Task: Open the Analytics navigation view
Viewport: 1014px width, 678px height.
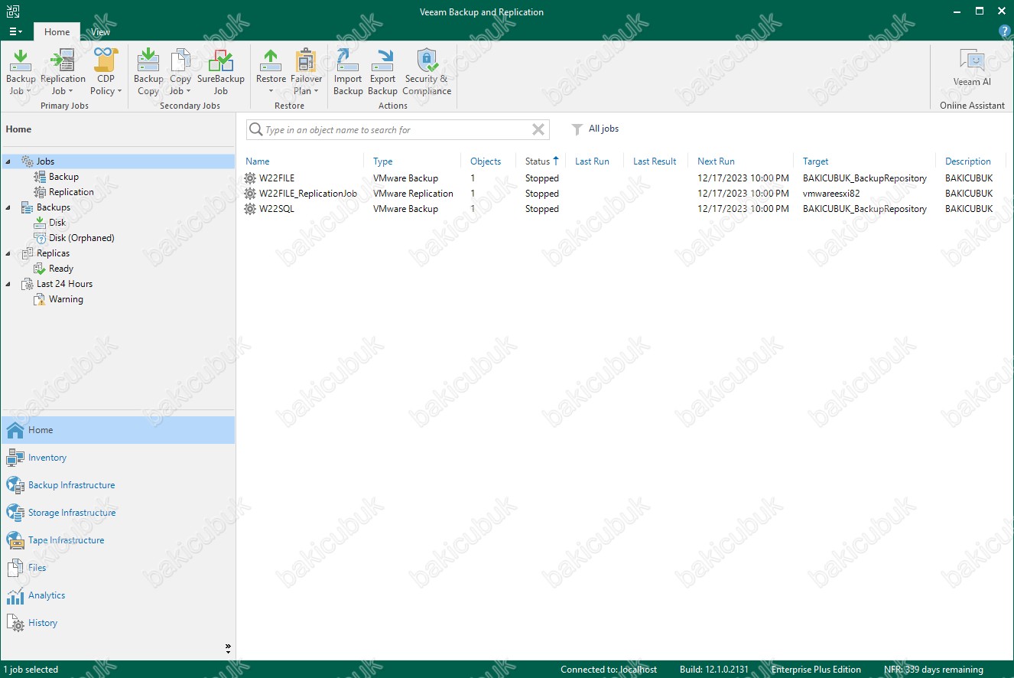Action: (118, 595)
